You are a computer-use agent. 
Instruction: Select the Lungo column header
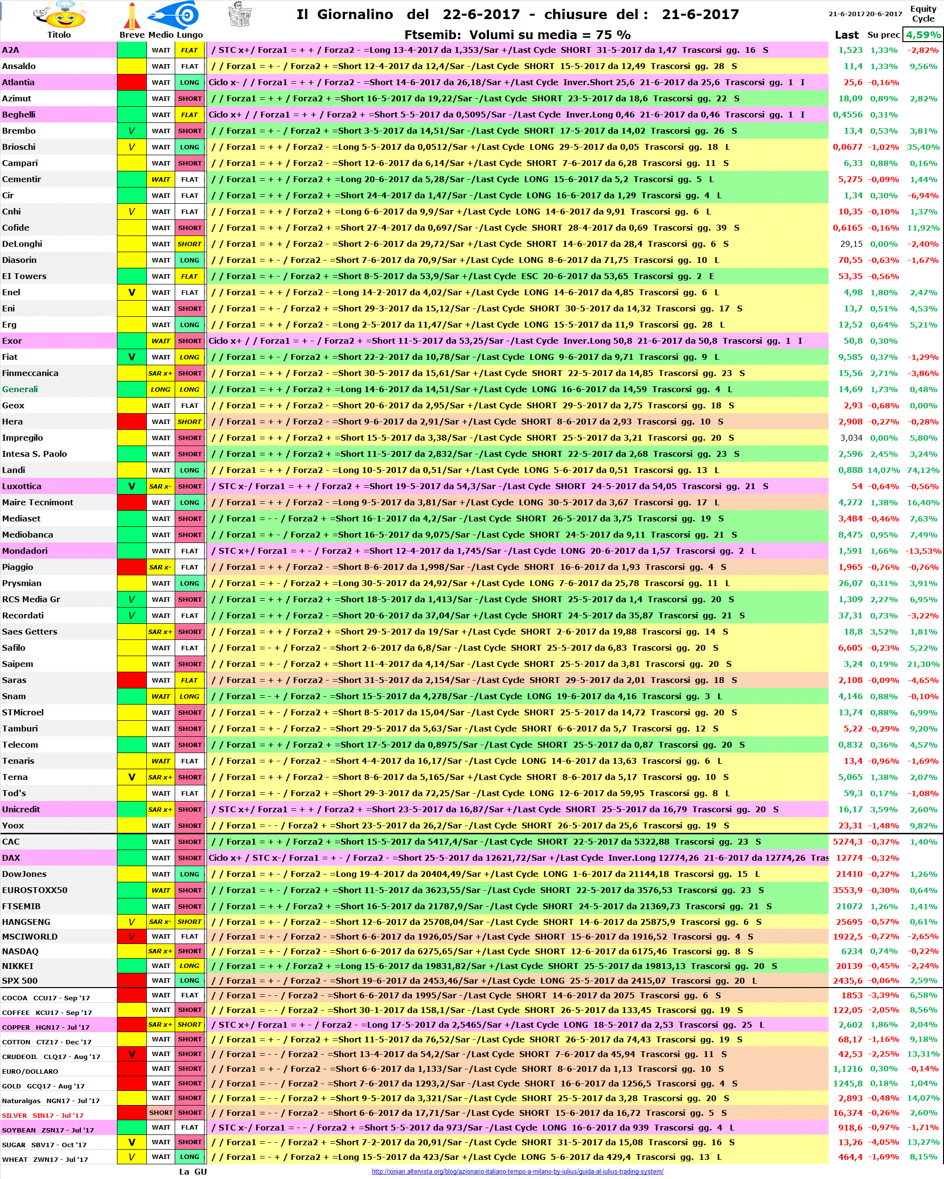(190, 34)
